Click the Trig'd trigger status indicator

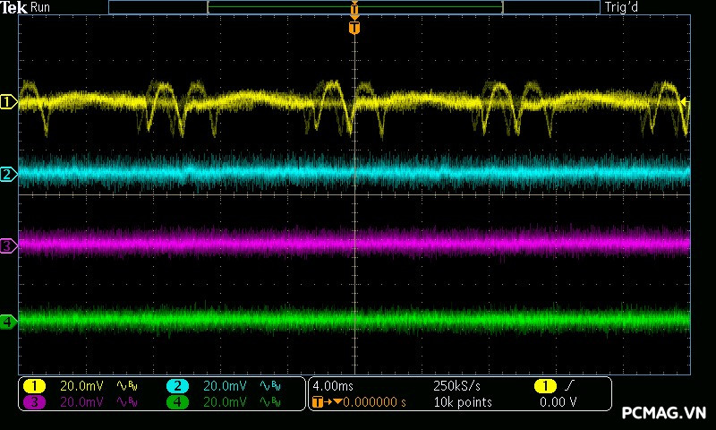(x=621, y=7)
